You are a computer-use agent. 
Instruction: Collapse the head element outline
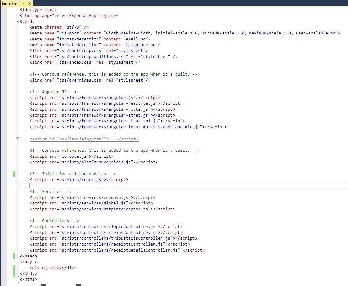(x=18, y=22)
